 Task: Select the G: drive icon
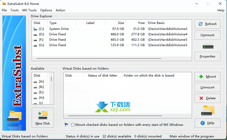(35, 45)
